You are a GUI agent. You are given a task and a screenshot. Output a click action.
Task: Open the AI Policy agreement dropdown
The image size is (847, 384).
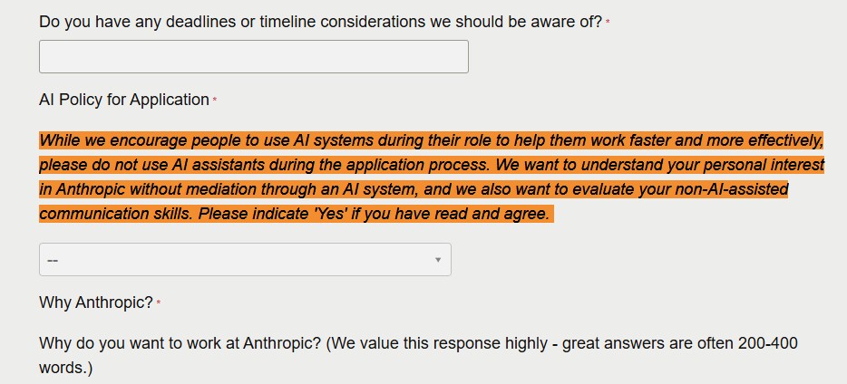click(x=245, y=260)
